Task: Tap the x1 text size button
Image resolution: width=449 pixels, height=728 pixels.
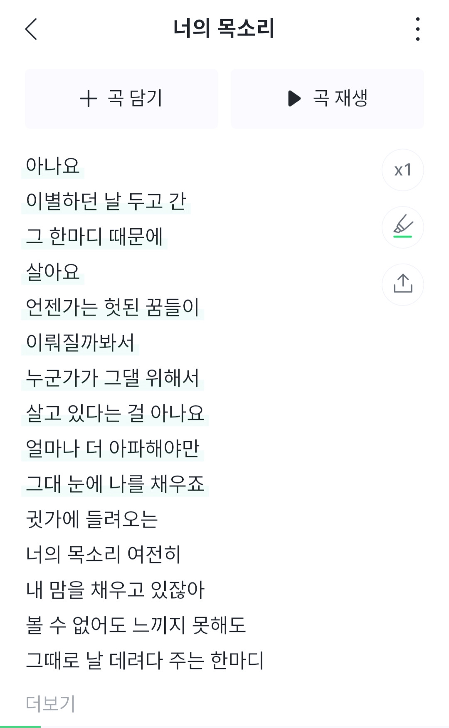Action: click(x=403, y=170)
